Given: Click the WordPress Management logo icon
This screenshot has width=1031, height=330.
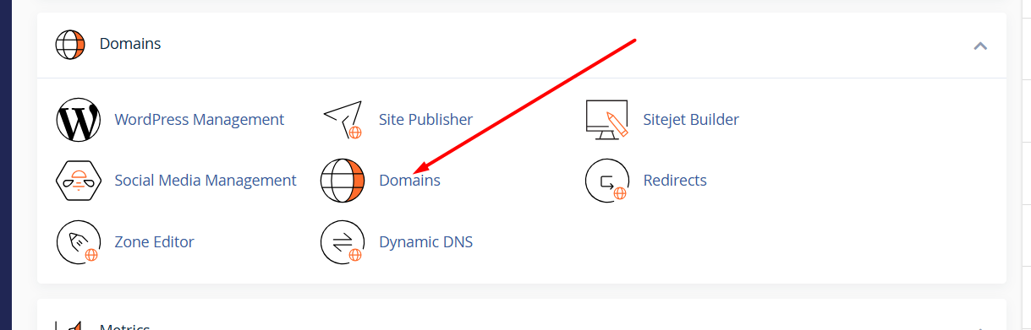Looking at the screenshot, I should point(78,120).
